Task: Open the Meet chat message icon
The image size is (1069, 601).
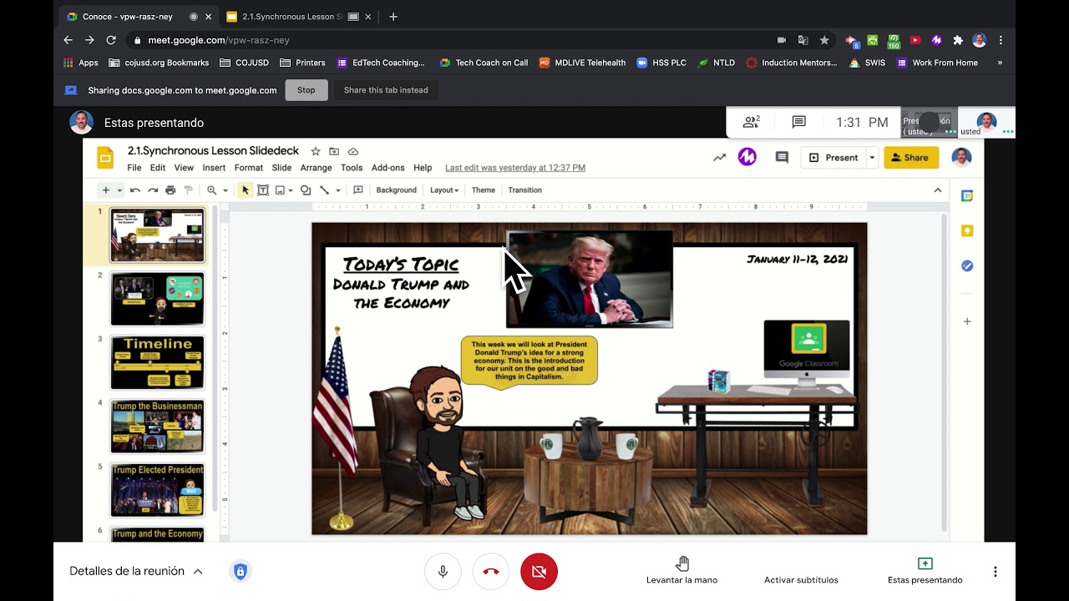Action: click(x=799, y=122)
